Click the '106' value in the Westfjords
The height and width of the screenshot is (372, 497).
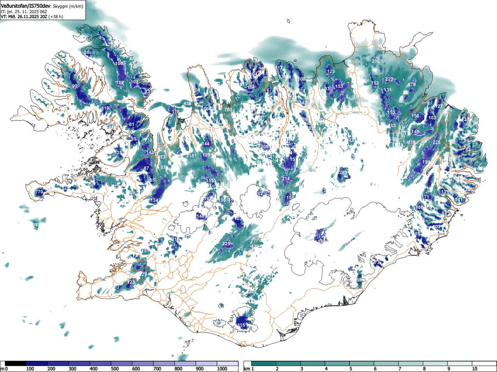pyautogui.click(x=119, y=64)
